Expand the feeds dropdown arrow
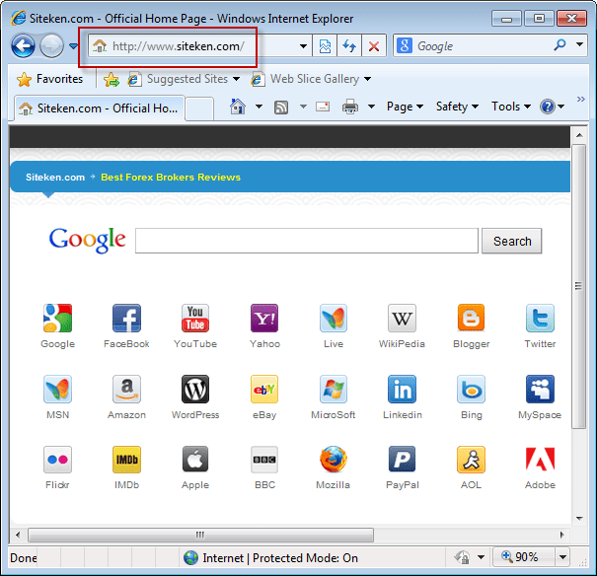 pos(303,107)
